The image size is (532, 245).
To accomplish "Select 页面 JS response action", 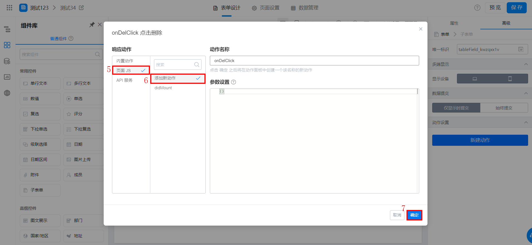I will coord(131,70).
